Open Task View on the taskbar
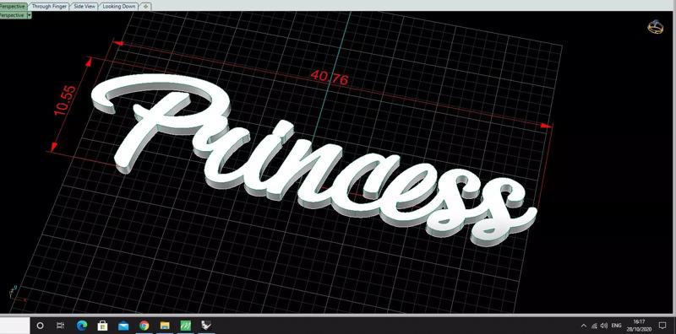The image size is (676, 334). click(x=61, y=326)
